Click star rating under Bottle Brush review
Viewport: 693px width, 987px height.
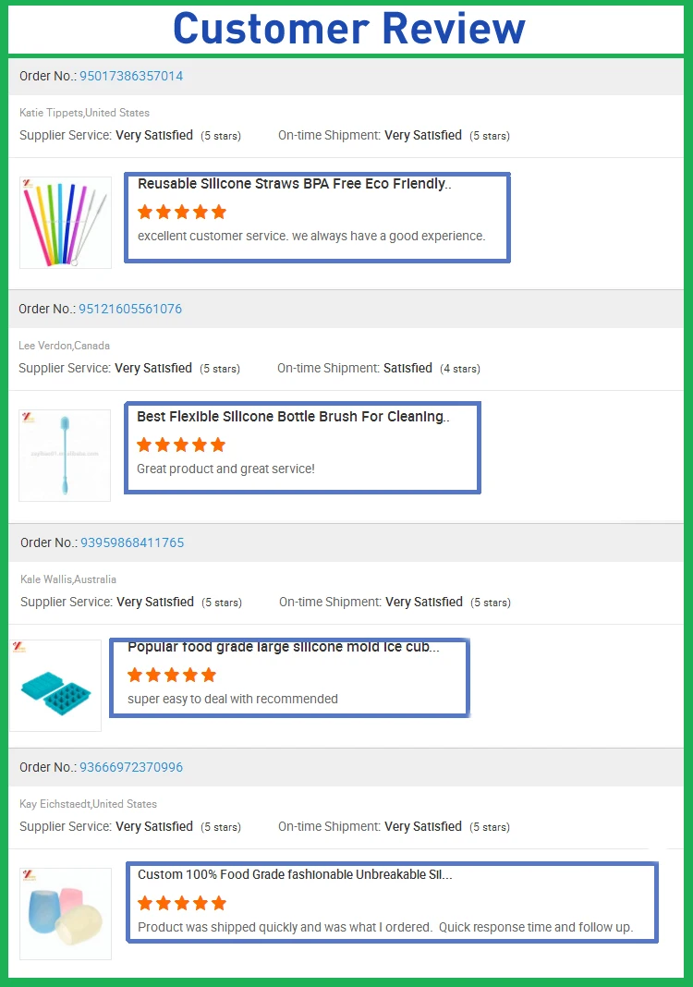tap(181, 445)
